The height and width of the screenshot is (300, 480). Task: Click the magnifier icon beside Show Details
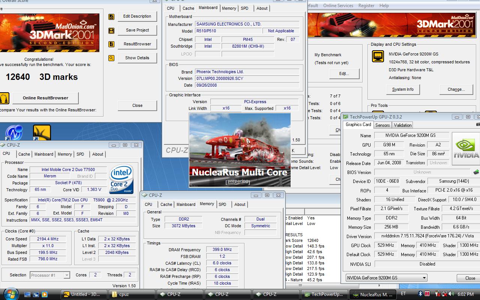coord(111,58)
